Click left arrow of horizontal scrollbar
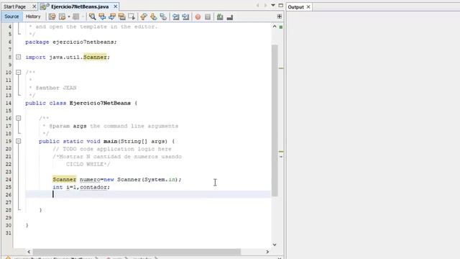Image resolution: width=460 pixels, height=259 pixels. [29, 252]
